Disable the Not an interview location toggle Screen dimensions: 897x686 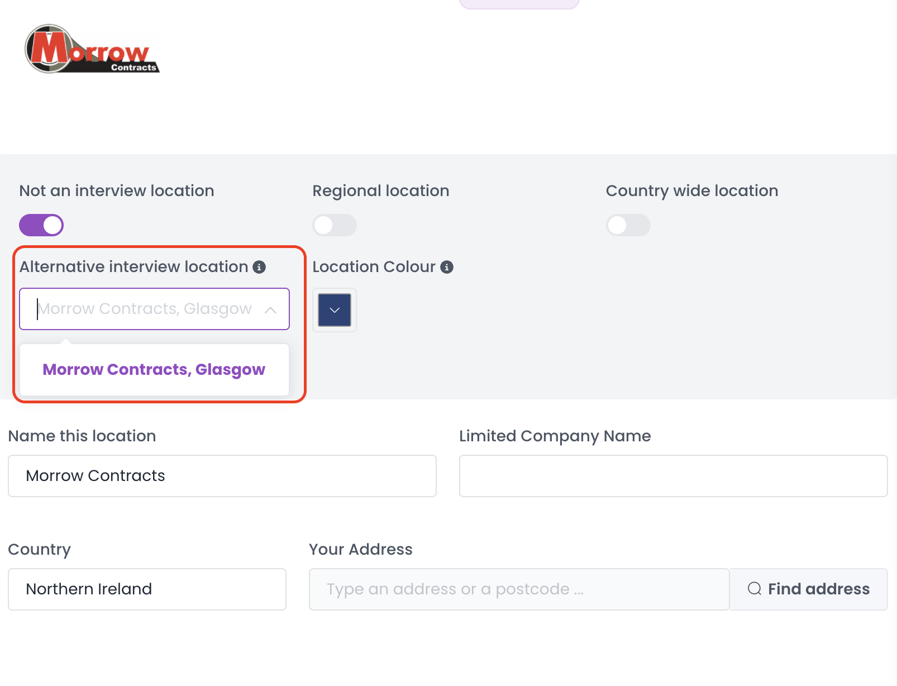[x=41, y=225]
